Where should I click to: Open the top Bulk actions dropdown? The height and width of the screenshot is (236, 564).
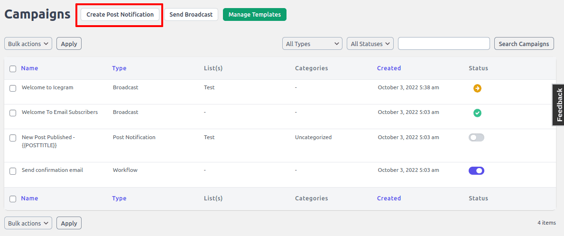coord(28,44)
